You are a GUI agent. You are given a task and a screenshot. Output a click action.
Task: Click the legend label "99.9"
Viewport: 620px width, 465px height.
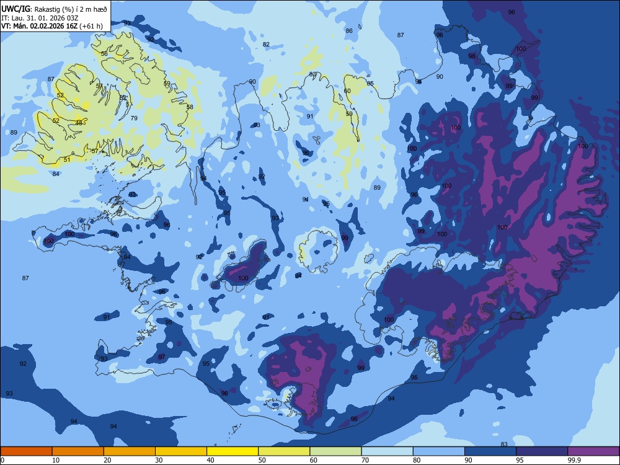pyautogui.click(x=573, y=460)
